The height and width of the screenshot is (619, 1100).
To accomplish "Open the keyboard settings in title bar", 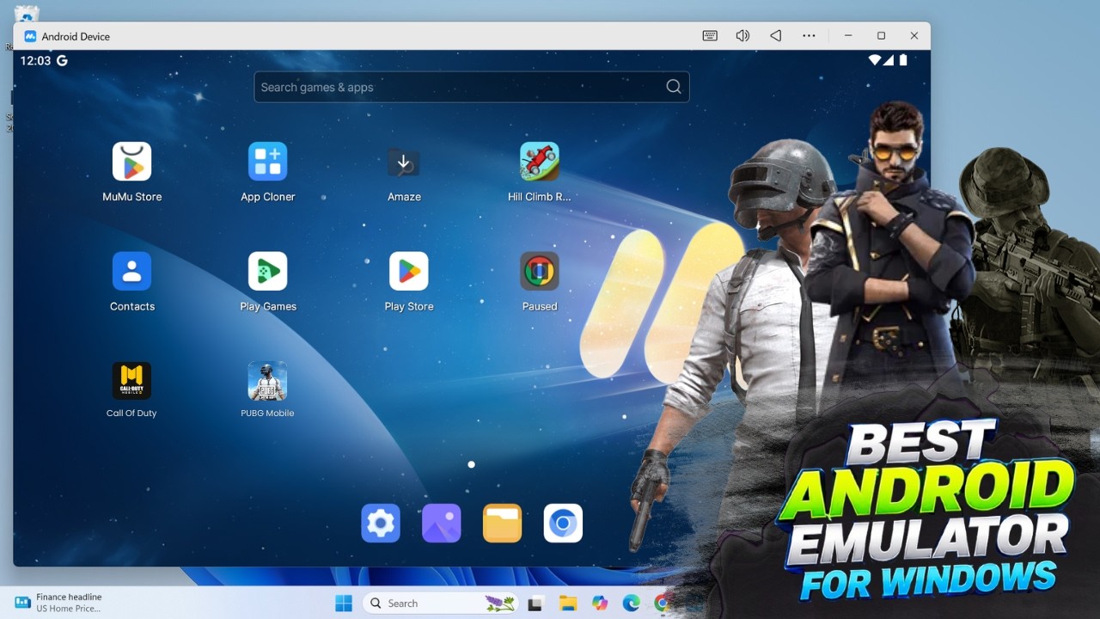I will [710, 36].
